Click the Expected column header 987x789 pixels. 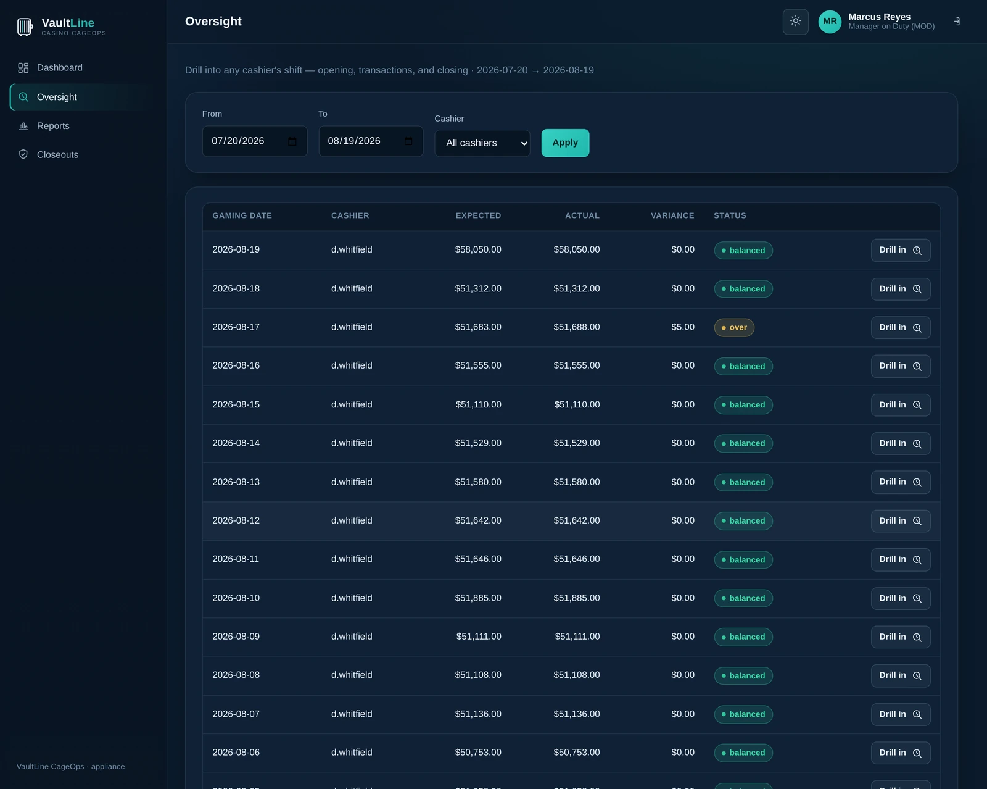(478, 215)
